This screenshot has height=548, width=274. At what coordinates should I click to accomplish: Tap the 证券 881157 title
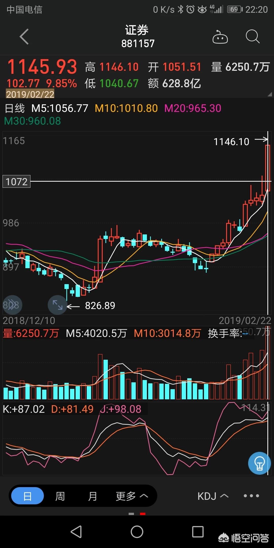click(137, 37)
